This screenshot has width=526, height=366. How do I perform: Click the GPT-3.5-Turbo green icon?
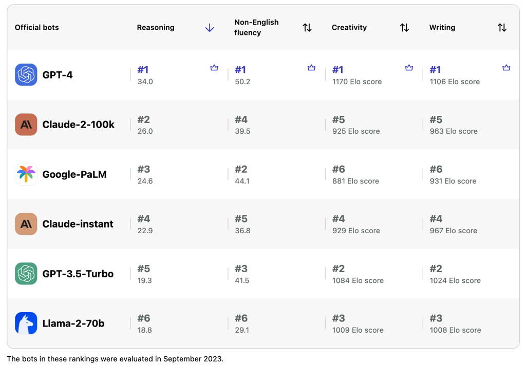(x=26, y=274)
